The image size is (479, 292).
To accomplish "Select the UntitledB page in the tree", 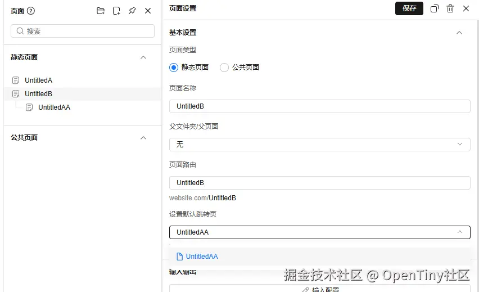I will pos(83,94).
